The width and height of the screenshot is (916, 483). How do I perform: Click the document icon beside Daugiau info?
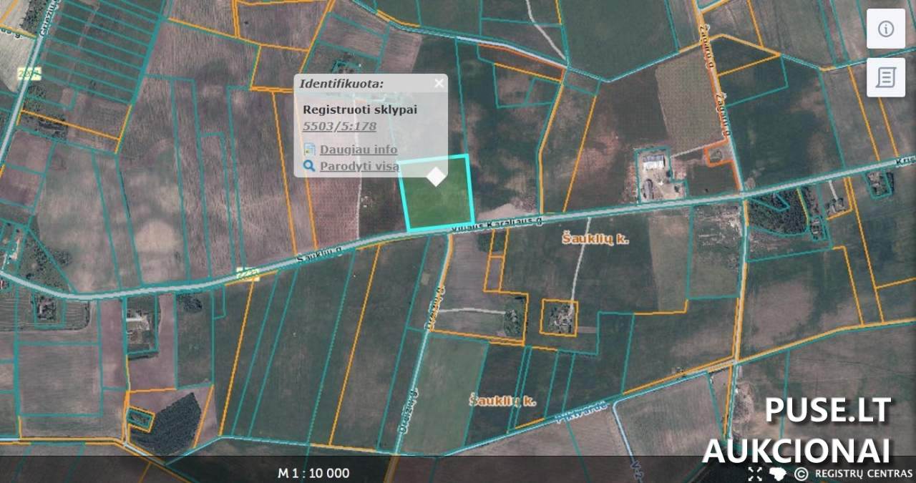[309, 150]
